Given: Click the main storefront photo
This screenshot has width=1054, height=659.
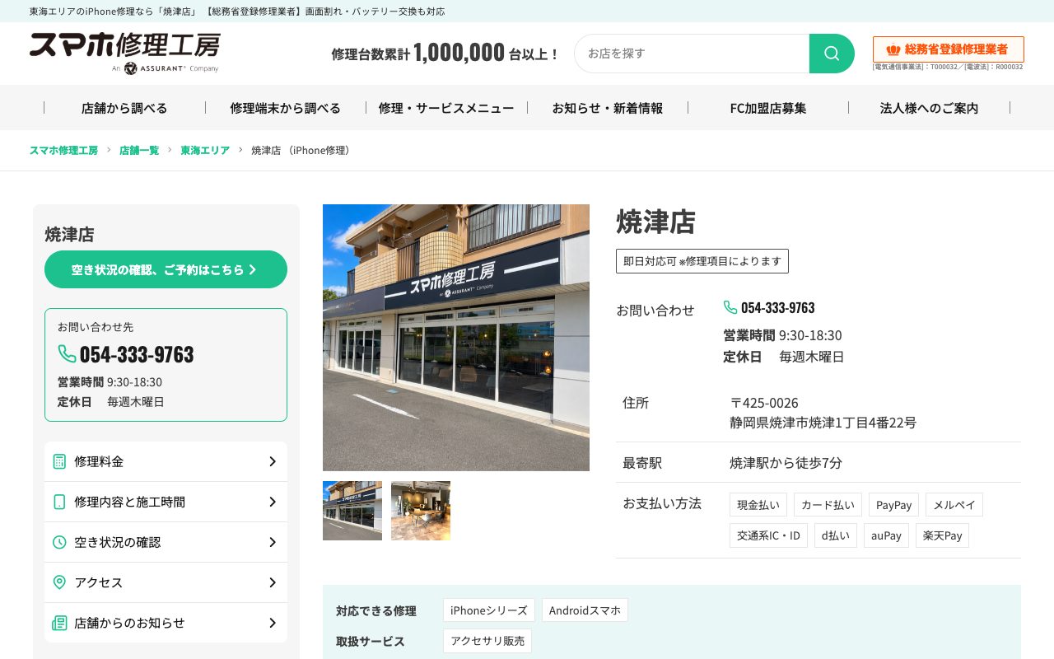Looking at the screenshot, I should (456, 338).
